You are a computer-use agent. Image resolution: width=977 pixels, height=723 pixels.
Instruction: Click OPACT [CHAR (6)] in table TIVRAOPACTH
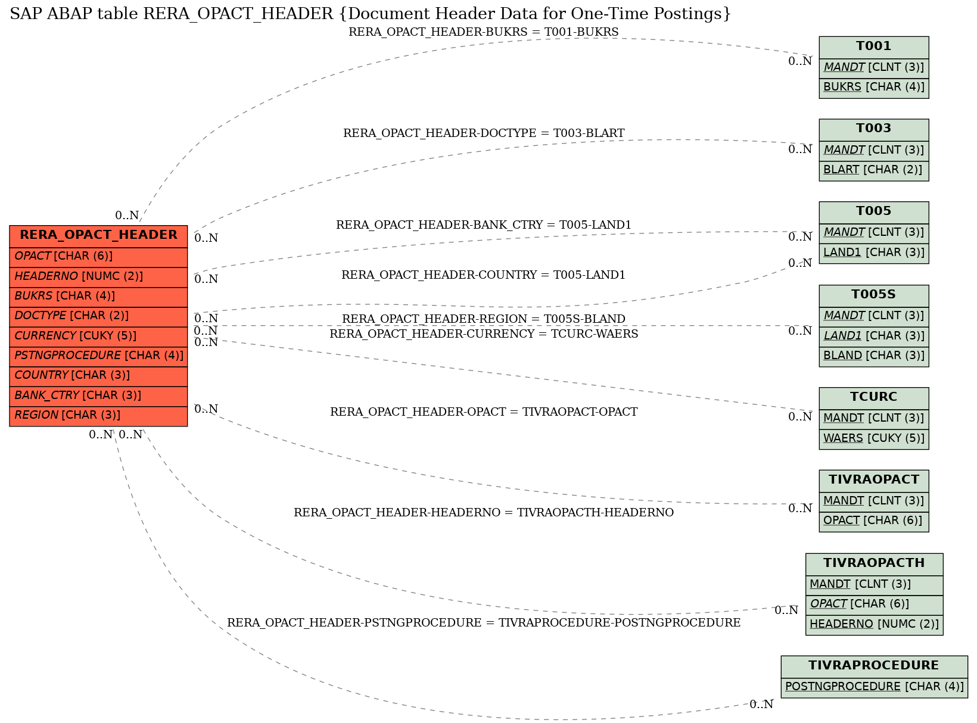pyautogui.click(x=874, y=604)
